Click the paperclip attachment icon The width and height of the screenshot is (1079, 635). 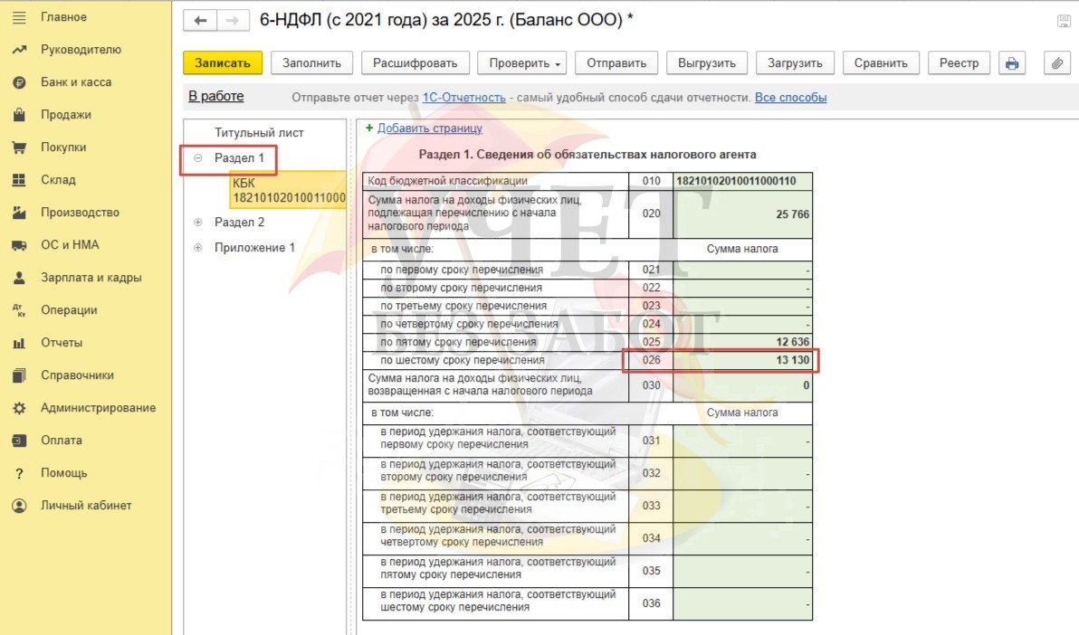tap(1056, 63)
